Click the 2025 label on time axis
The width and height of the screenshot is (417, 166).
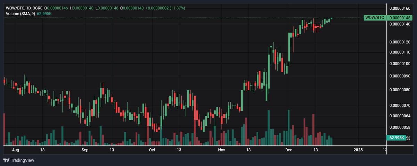coord(358,150)
